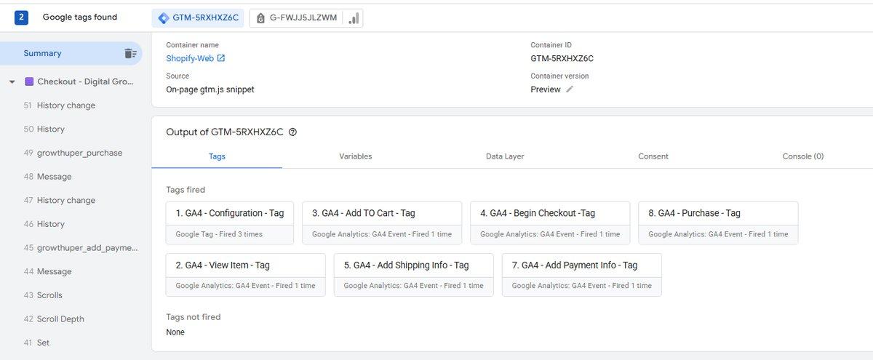Switch to the Tags tab
Image resolution: width=873 pixels, height=360 pixels.
pos(217,156)
